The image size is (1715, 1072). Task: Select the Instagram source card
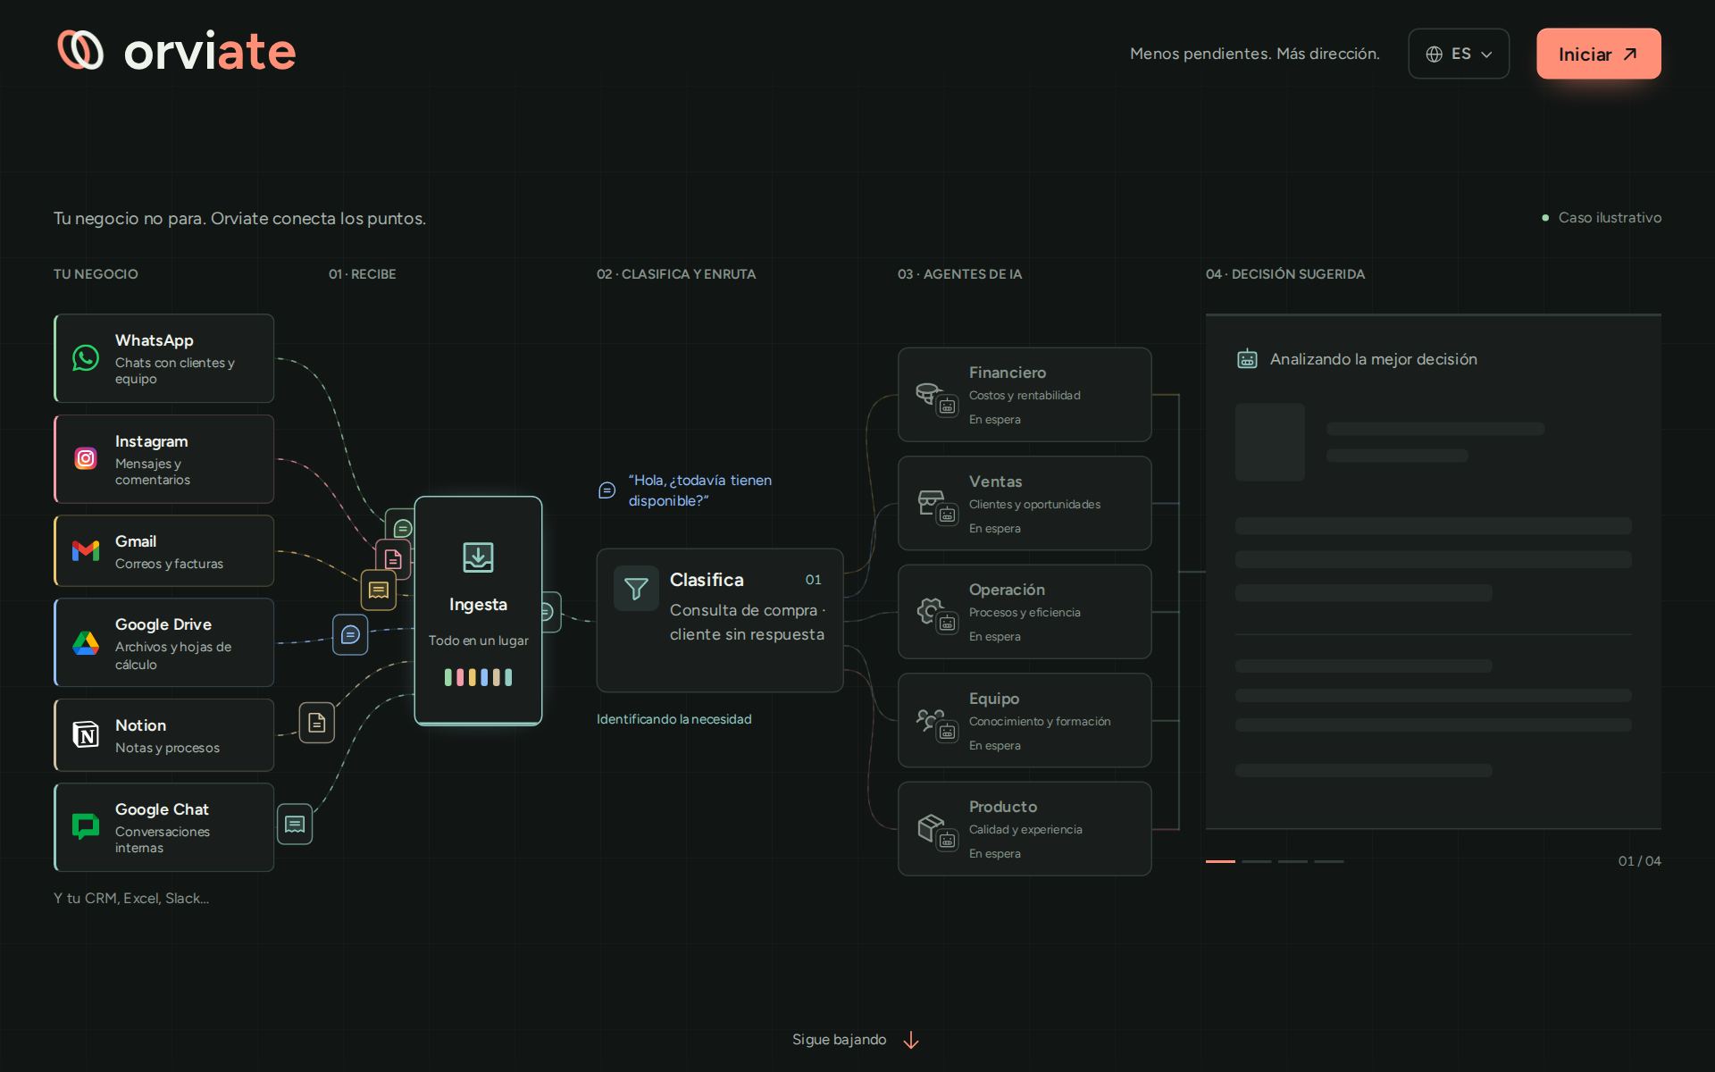tap(164, 459)
